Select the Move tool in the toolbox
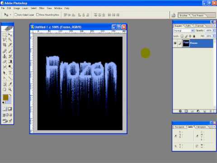The width and height of the screenshot is (217, 163). [10, 35]
